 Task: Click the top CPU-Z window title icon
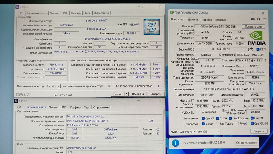[17, 7]
